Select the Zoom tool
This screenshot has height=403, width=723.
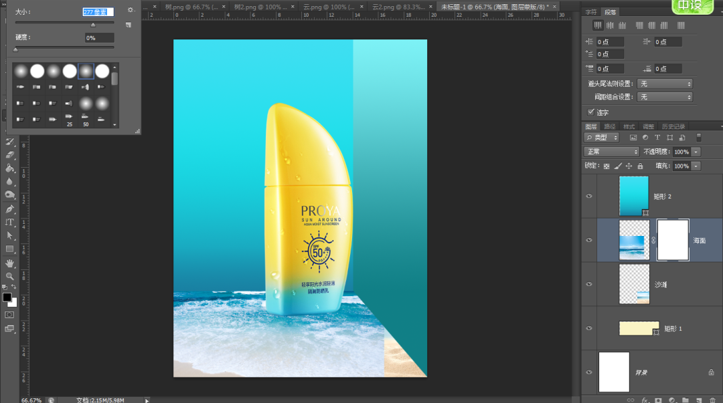click(9, 276)
